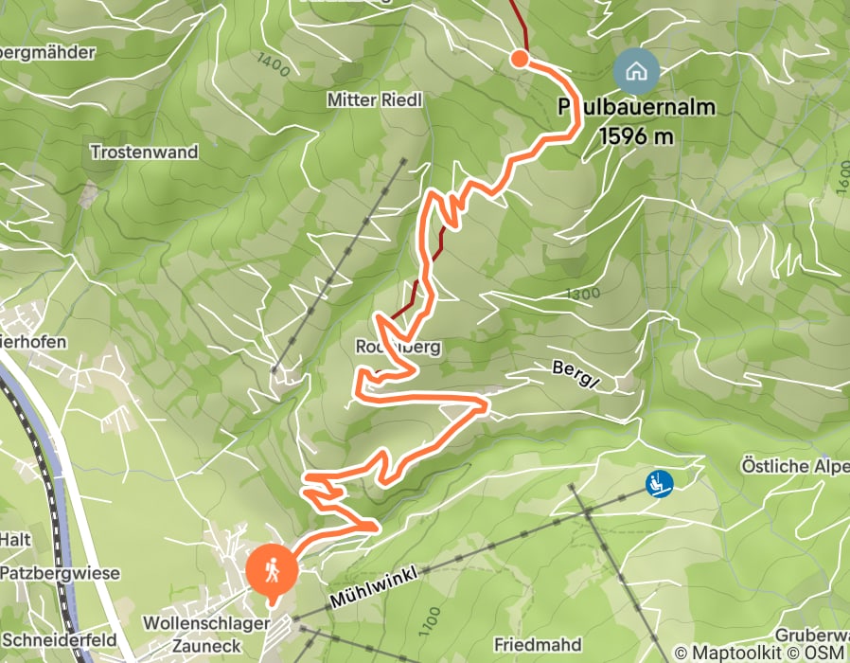
Task: Click the Friedmahd map label
Action: (538, 645)
